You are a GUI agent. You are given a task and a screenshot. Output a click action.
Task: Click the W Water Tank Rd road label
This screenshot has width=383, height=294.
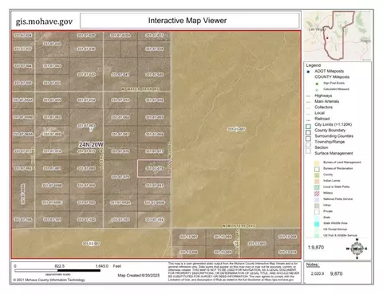coord(140,89)
